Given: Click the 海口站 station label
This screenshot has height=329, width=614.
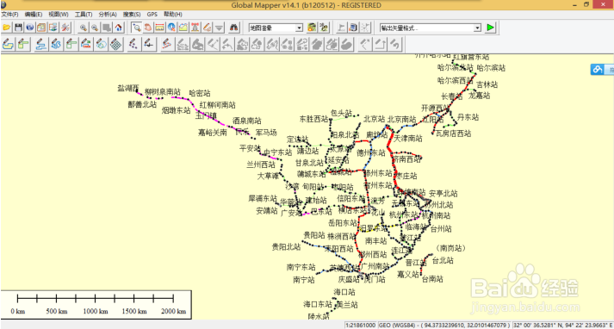Looking at the screenshot, I should pyautogui.click(x=344, y=292).
